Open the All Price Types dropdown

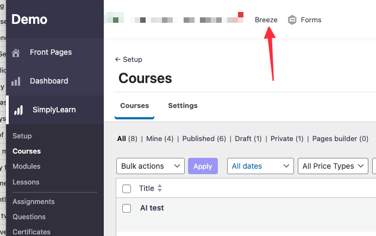(333, 166)
